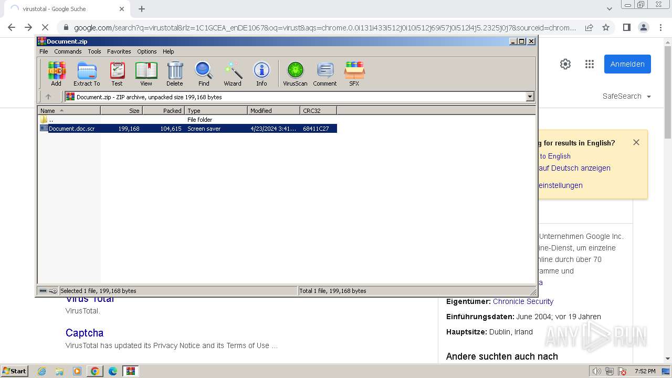672x378 pixels.
Task: Click the Chrome address bar URL
Action: (x=325, y=28)
